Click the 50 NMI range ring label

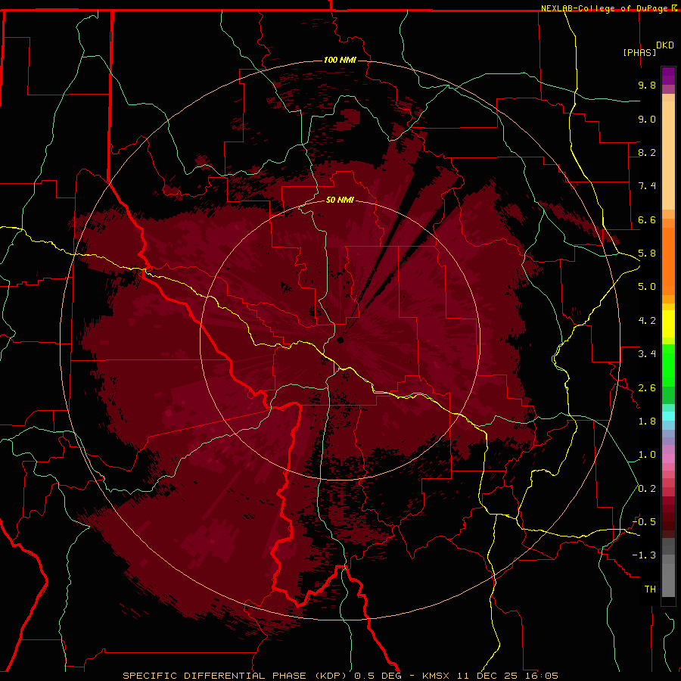point(340,200)
